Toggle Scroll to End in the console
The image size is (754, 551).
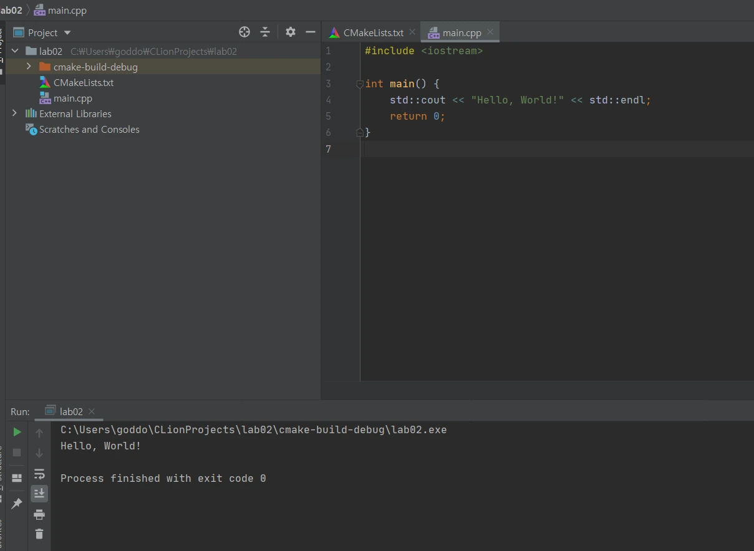click(x=39, y=494)
